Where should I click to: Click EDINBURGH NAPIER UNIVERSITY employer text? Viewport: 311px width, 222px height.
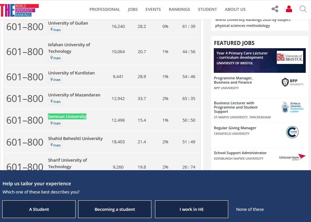coord(239,159)
